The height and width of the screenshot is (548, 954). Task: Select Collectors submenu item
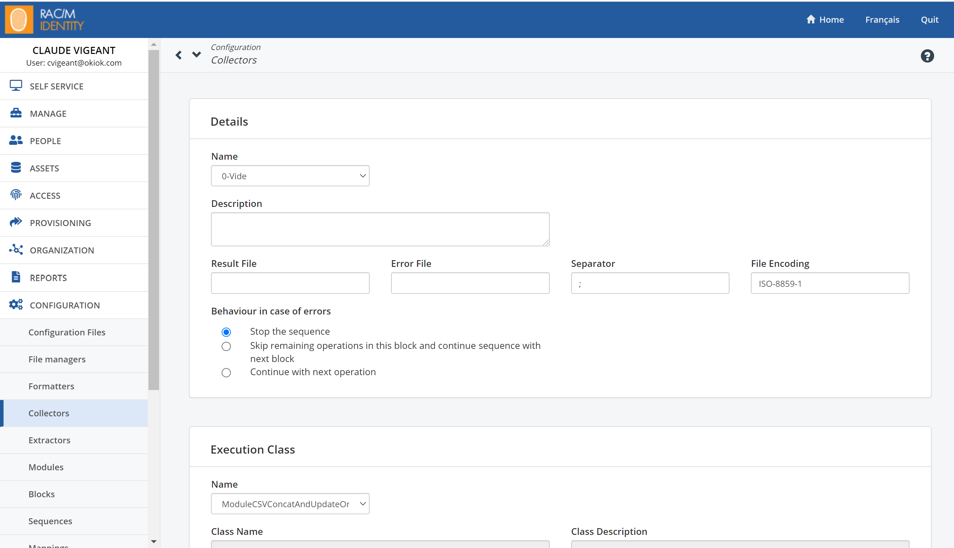[x=74, y=413]
